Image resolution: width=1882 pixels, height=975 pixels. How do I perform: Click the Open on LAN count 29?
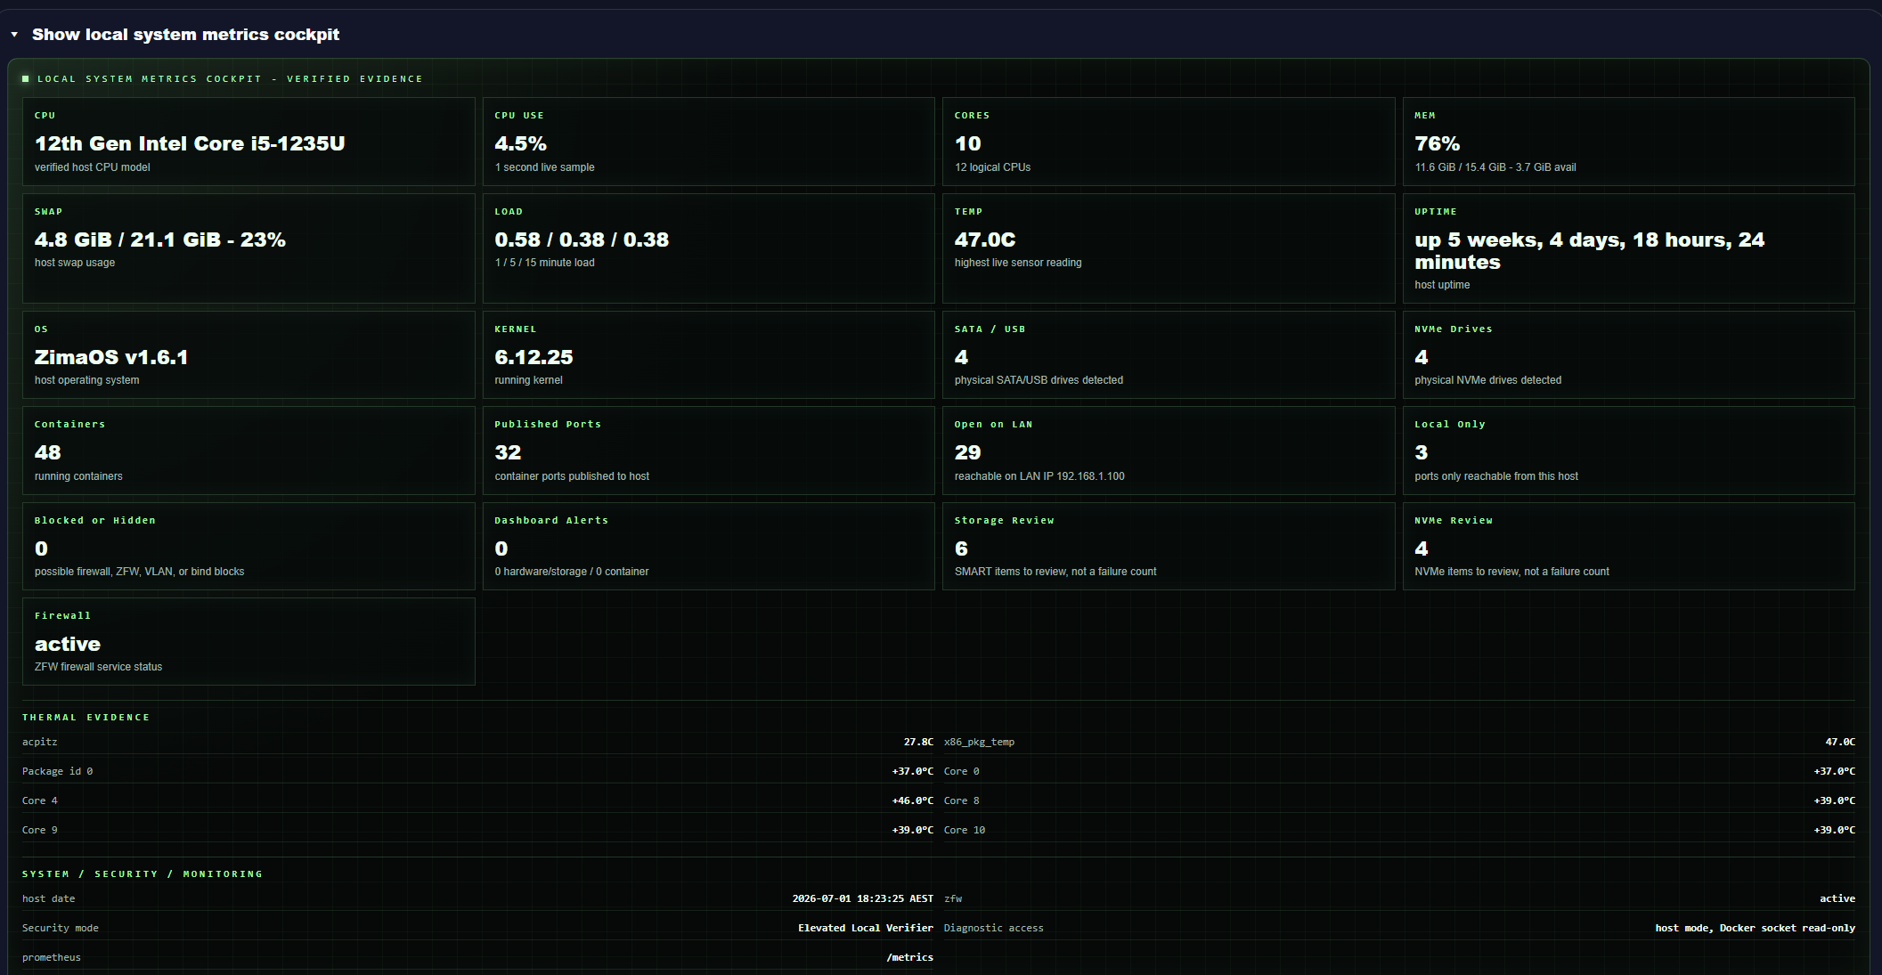pyautogui.click(x=967, y=452)
